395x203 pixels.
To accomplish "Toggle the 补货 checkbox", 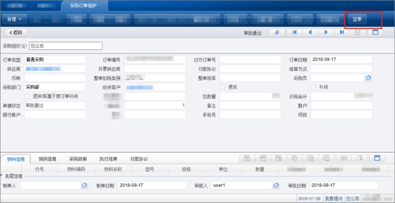I will (313, 87).
